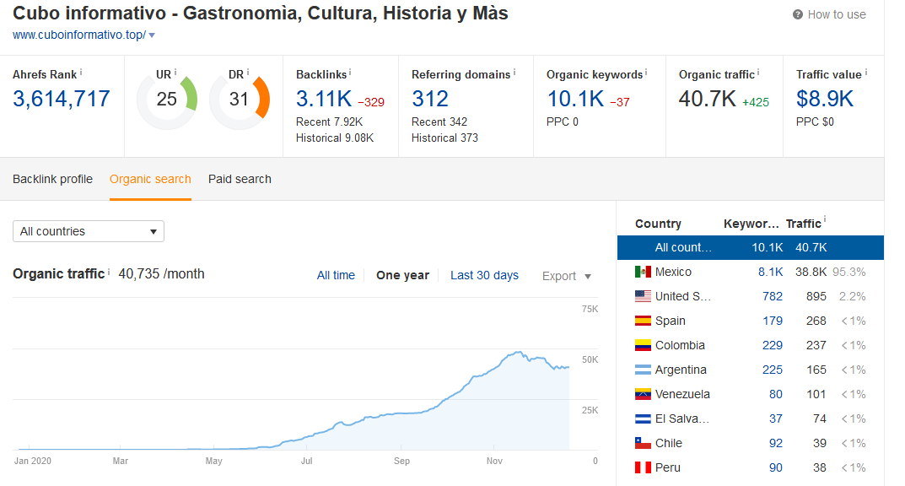Click the info icon next to Referring domains
This screenshot has height=486, width=905.
click(515, 73)
